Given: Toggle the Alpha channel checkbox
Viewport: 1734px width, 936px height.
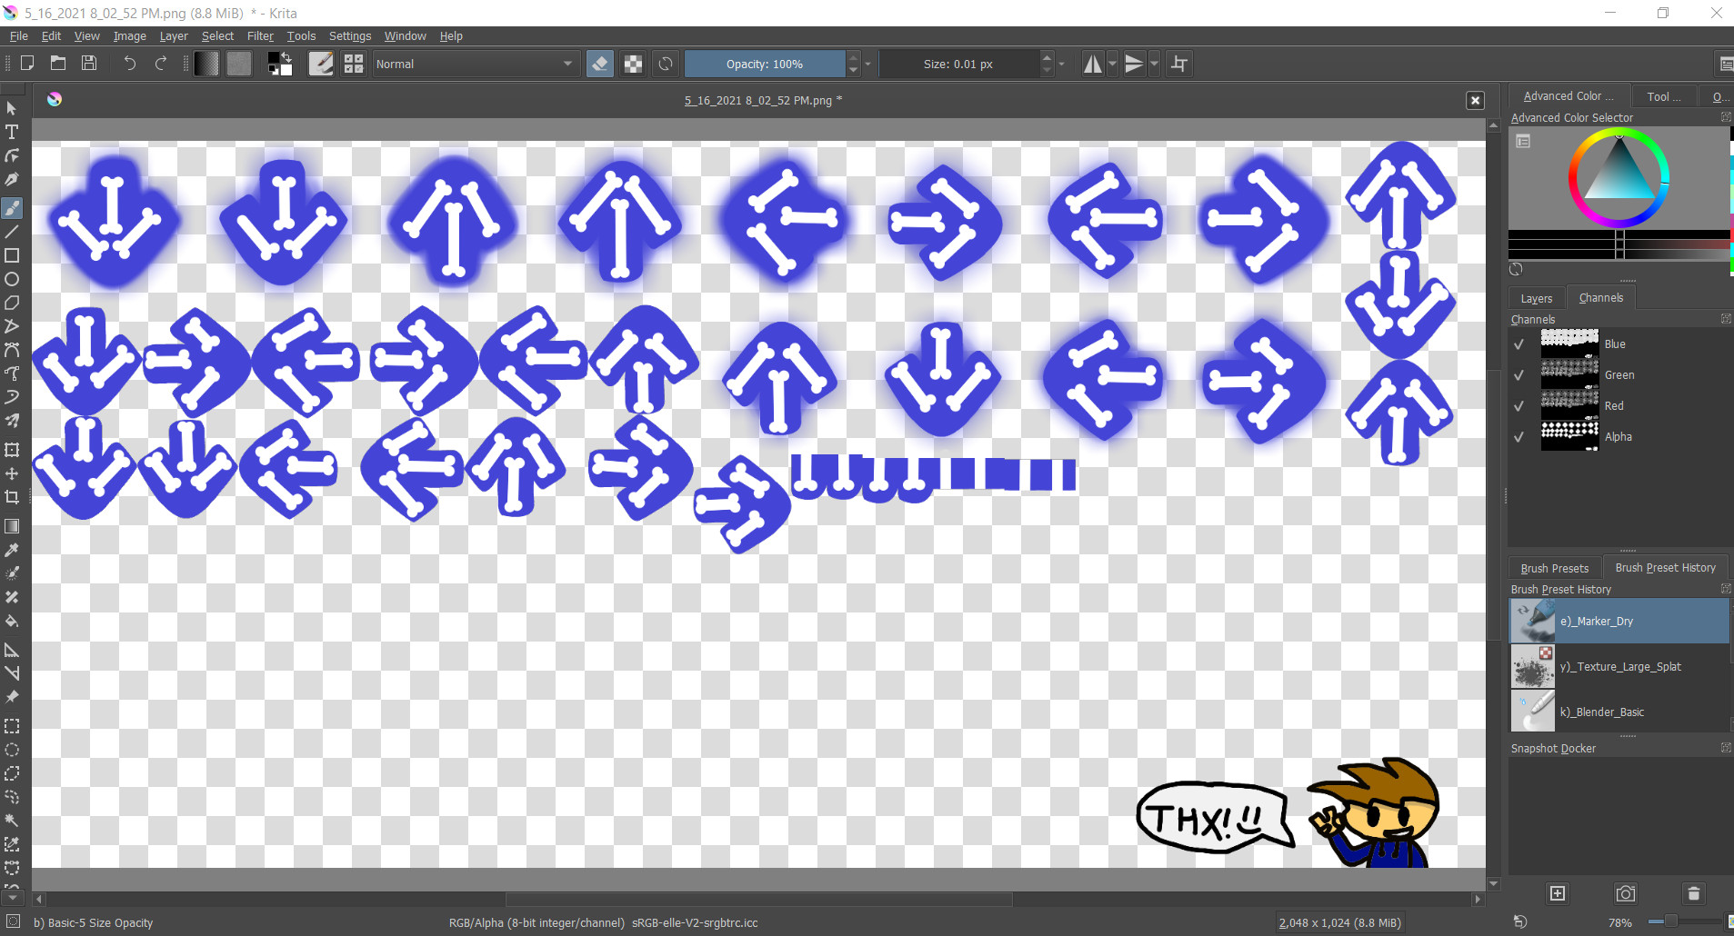Looking at the screenshot, I should (1519, 437).
